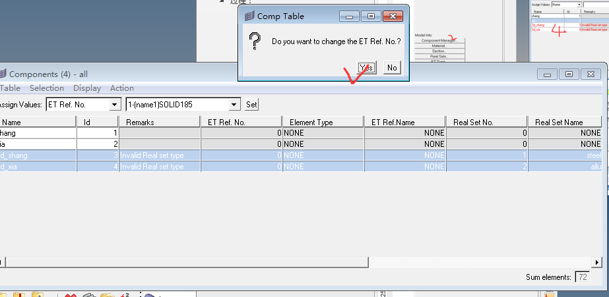Viewport: 609px width, 297px height.
Task: Open the Selection menu
Action: (x=47, y=88)
